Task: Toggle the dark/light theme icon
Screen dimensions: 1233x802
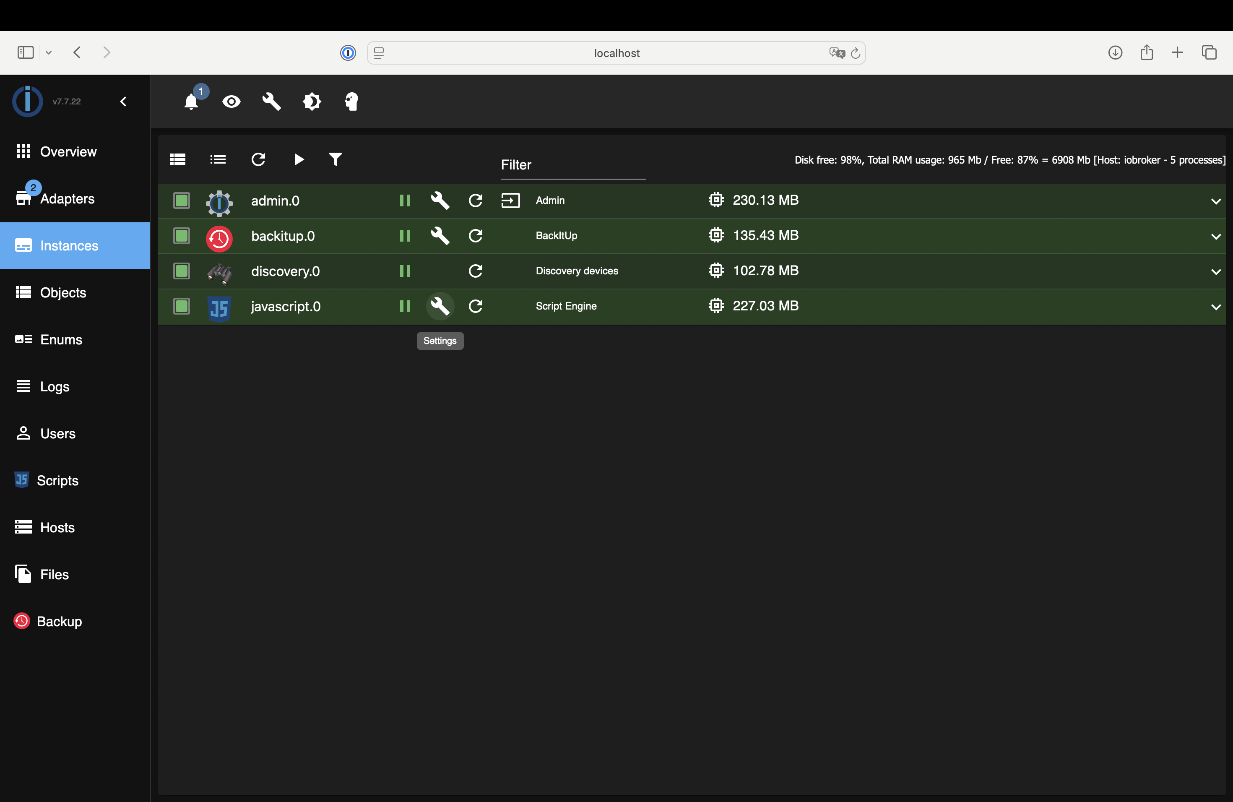Action: [312, 102]
